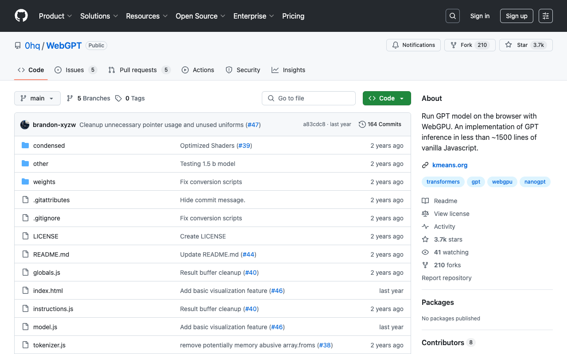
Task: Switch to the Insights tab
Action: 288,70
